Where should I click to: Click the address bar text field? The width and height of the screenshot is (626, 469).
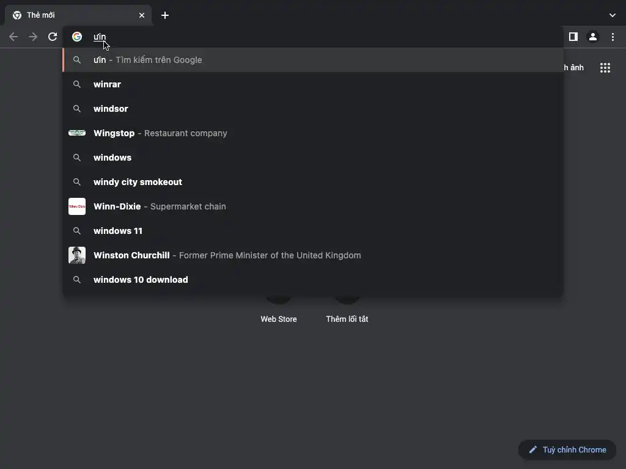(306, 37)
